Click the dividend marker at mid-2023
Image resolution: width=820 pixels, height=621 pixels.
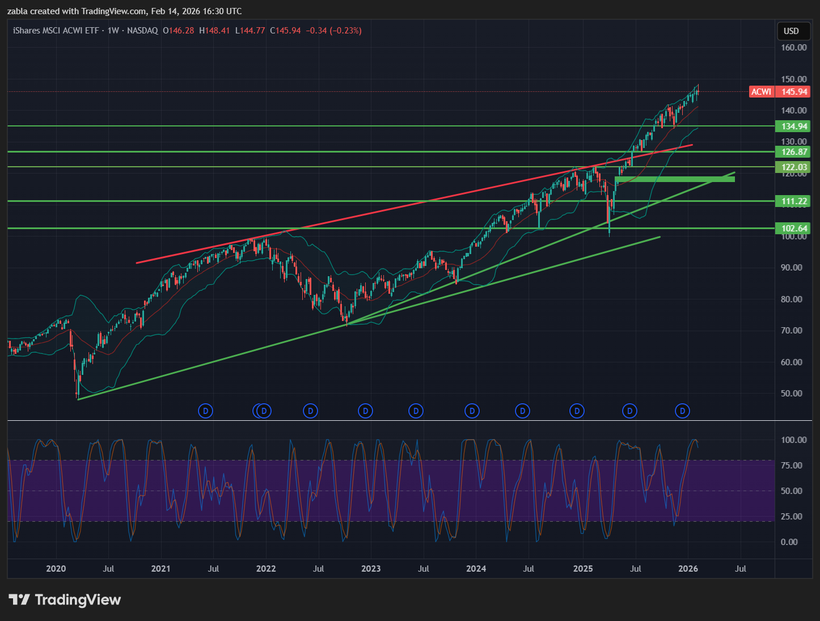[416, 411]
